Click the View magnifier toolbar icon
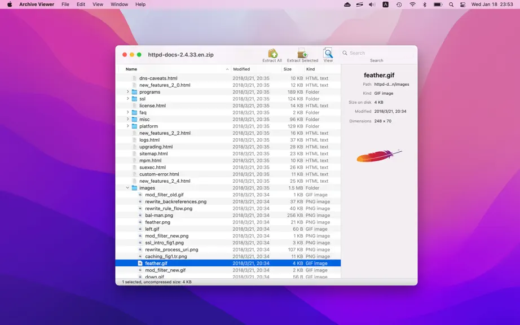This screenshot has height=325, width=520. click(328, 53)
